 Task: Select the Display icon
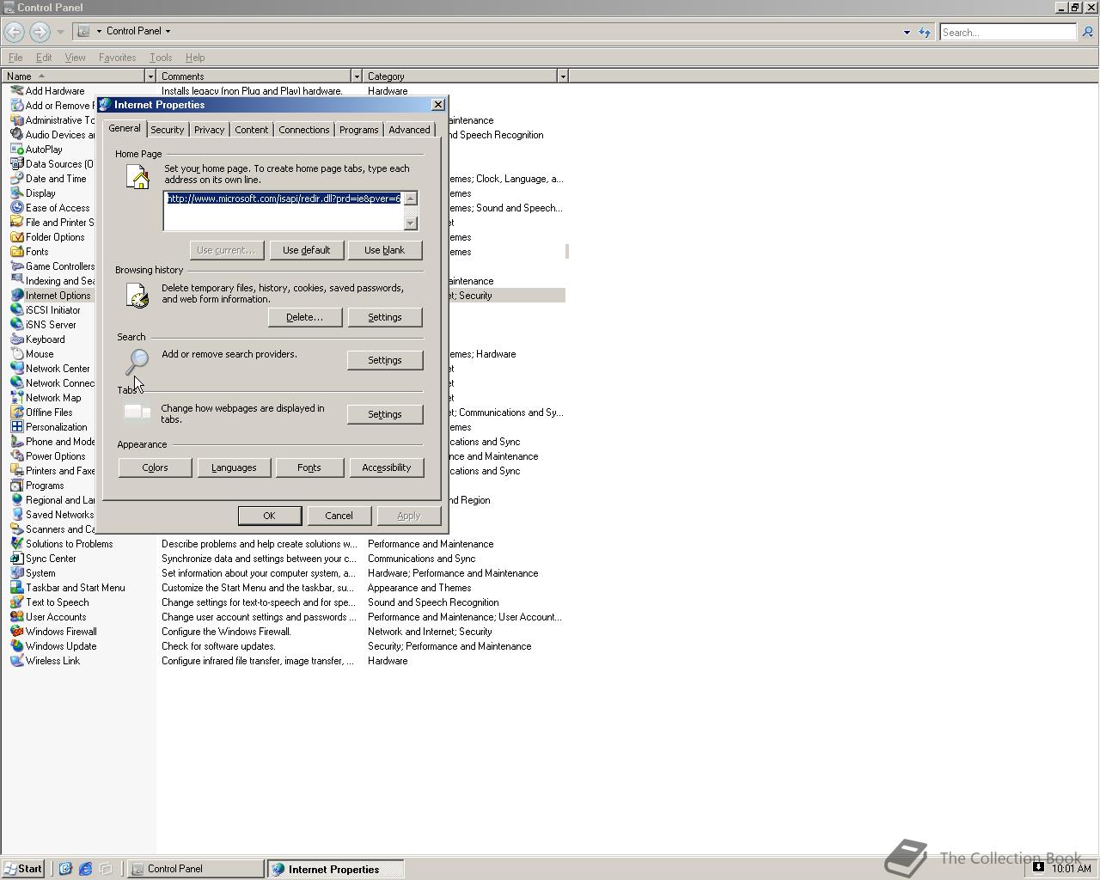tap(16, 193)
